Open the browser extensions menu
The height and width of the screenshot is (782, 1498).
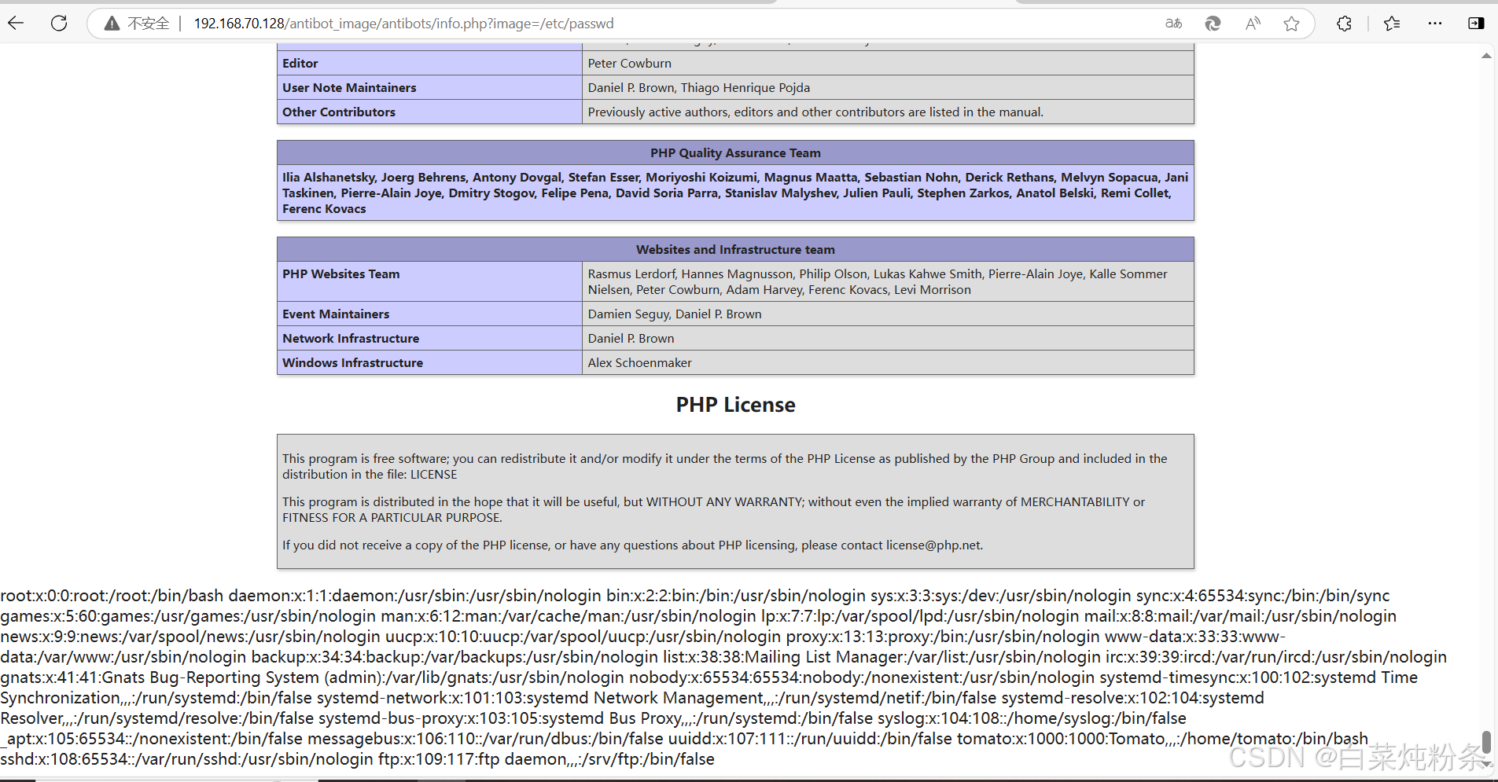click(1344, 24)
